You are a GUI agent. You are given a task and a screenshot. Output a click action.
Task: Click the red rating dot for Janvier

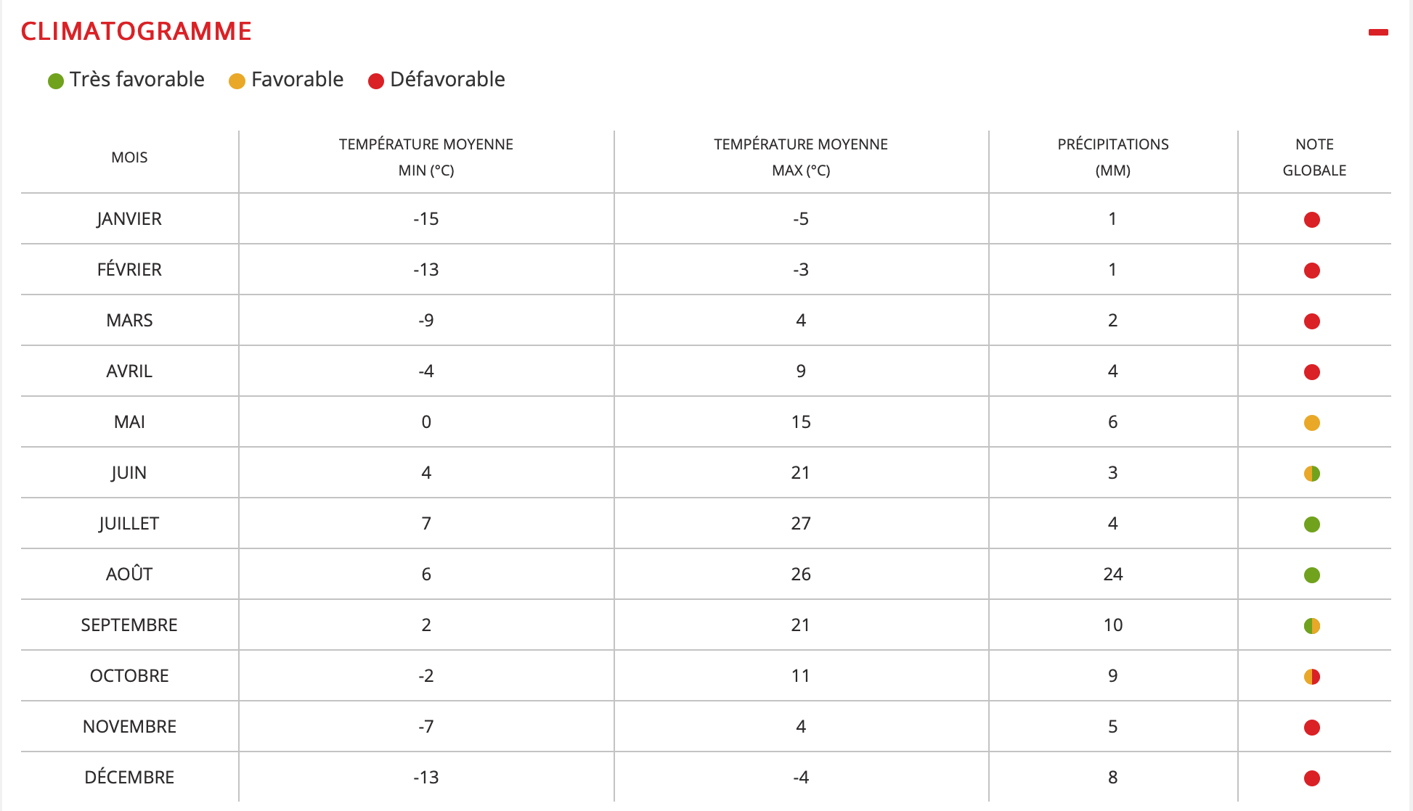pos(1311,220)
